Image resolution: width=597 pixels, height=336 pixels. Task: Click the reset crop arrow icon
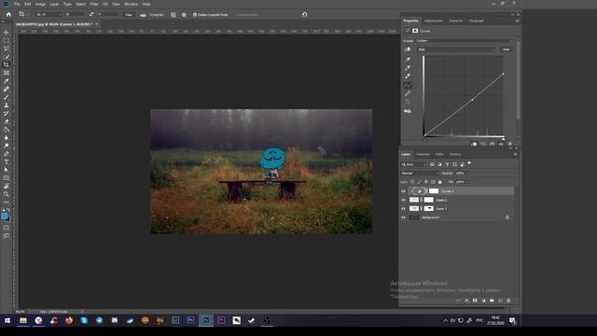click(305, 15)
